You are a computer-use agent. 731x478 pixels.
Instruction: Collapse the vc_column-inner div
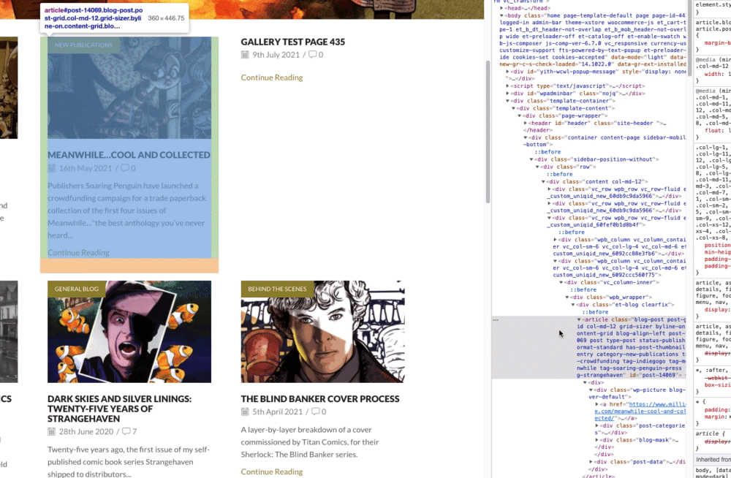pyautogui.click(x=561, y=282)
